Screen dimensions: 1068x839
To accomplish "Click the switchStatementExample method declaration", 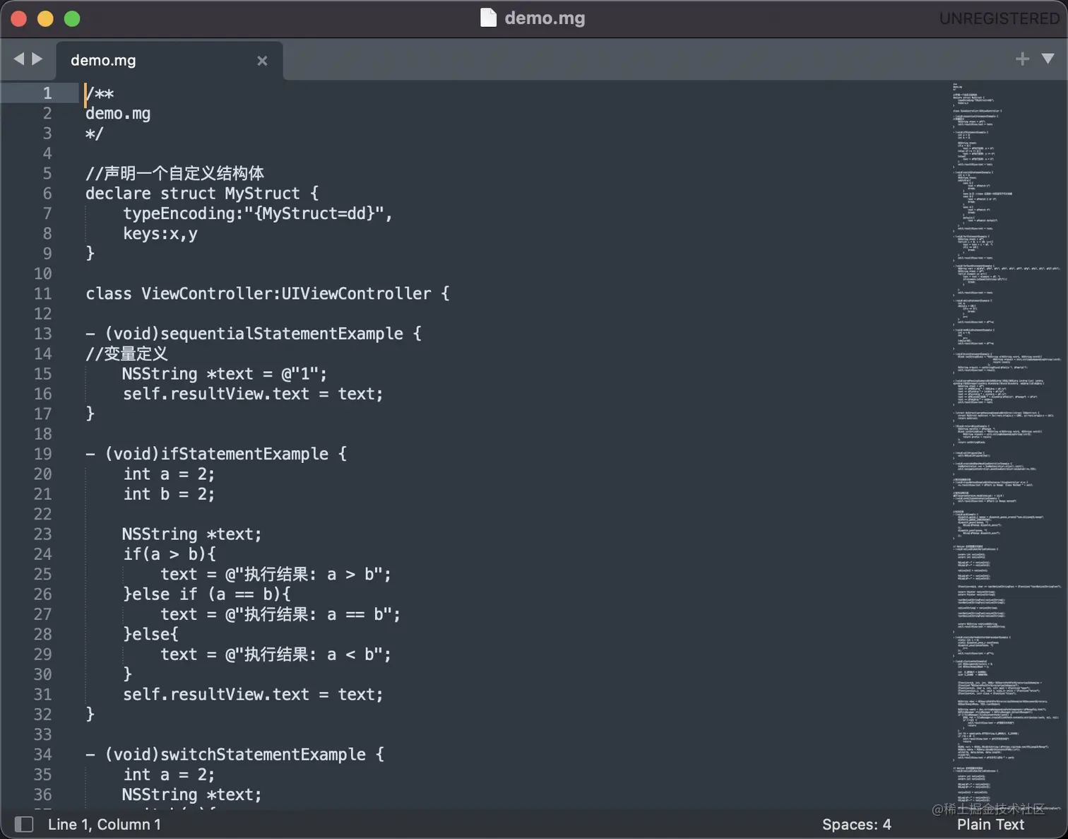I will [235, 755].
